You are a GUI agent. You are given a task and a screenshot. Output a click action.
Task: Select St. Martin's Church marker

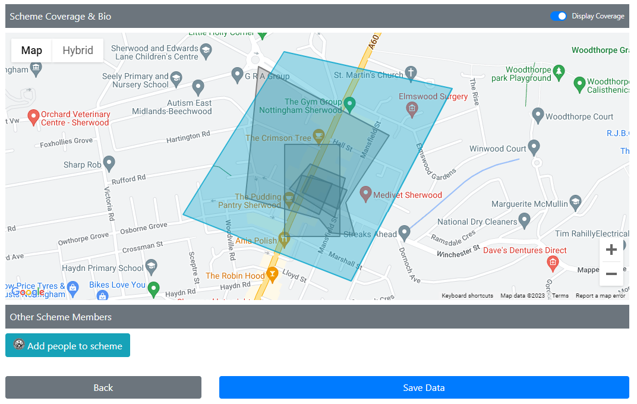[411, 74]
